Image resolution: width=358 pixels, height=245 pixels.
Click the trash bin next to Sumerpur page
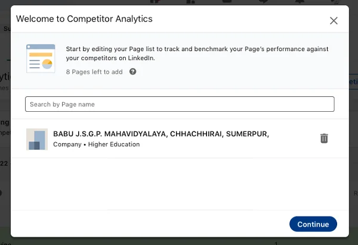point(324,139)
